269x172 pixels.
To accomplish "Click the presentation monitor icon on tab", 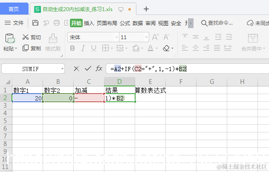I will coord(121,9).
